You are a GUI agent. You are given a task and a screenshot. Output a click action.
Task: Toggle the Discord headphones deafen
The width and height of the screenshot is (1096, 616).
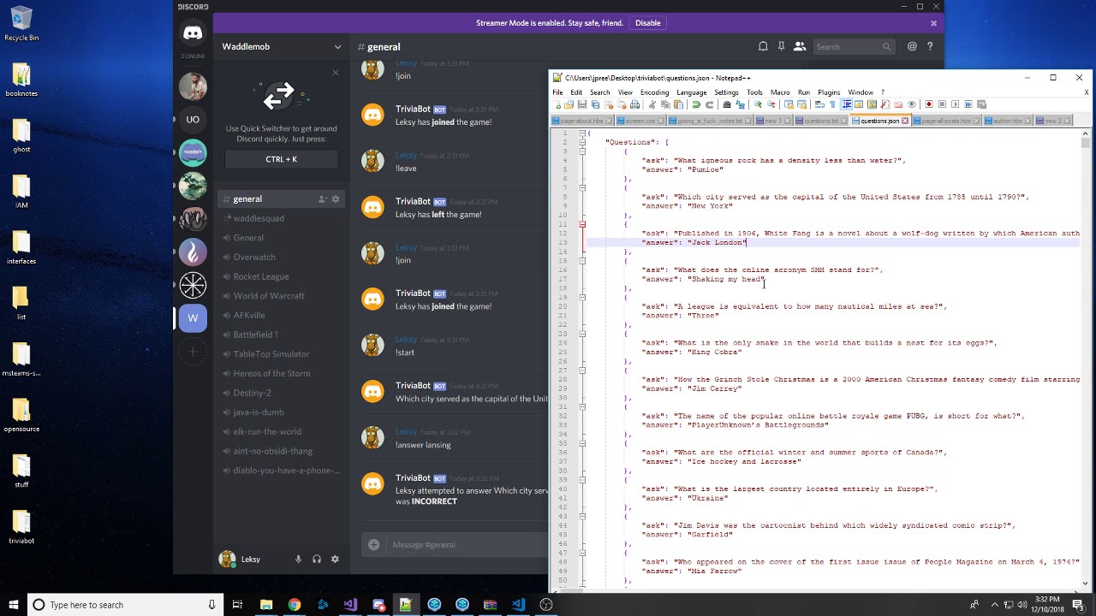317,559
